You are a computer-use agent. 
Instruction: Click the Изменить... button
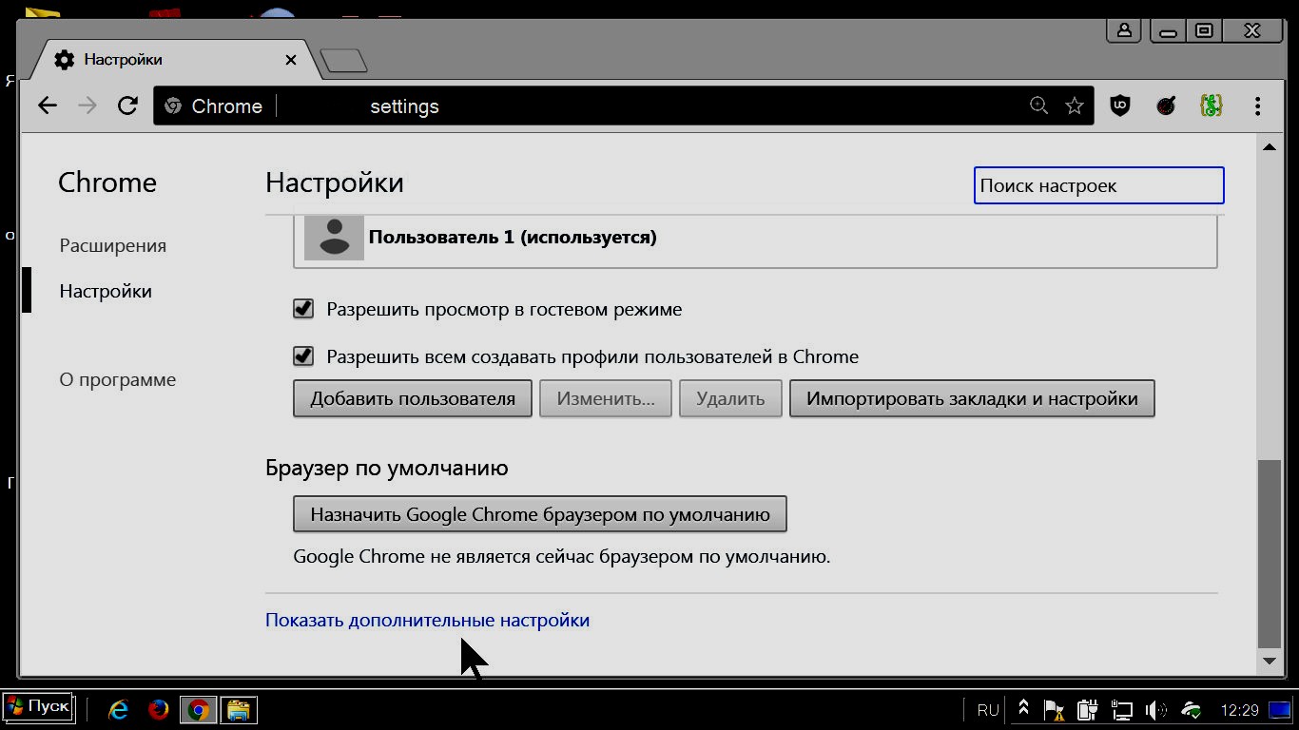coord(606,398)
